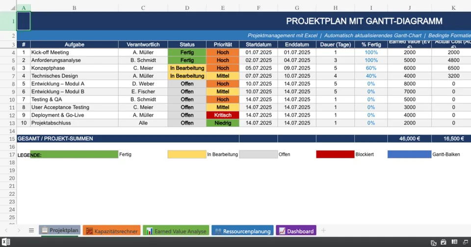Image resolution: width=471 pixels, height=247 pixels.
Task: Click the blue Gantt-Balken legend swatch
Action: [409, 154]
